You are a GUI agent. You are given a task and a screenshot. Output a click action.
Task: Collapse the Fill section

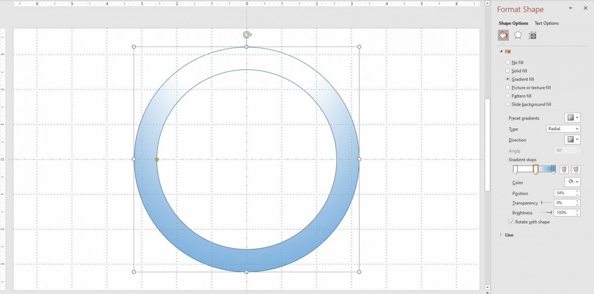click(502, 51)
